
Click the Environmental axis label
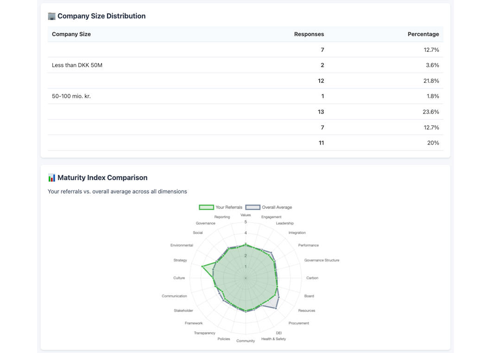pyautogui.click(x=182, y=245)
